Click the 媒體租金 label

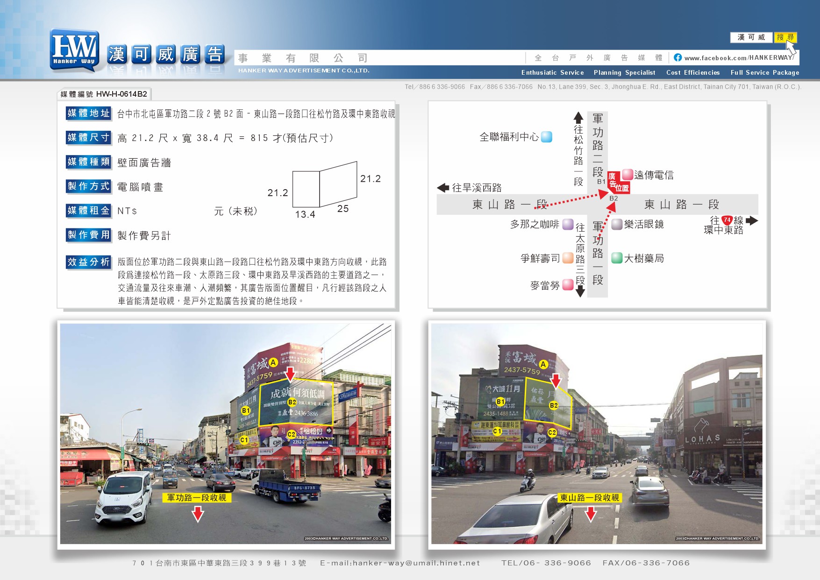click(88, 210)
